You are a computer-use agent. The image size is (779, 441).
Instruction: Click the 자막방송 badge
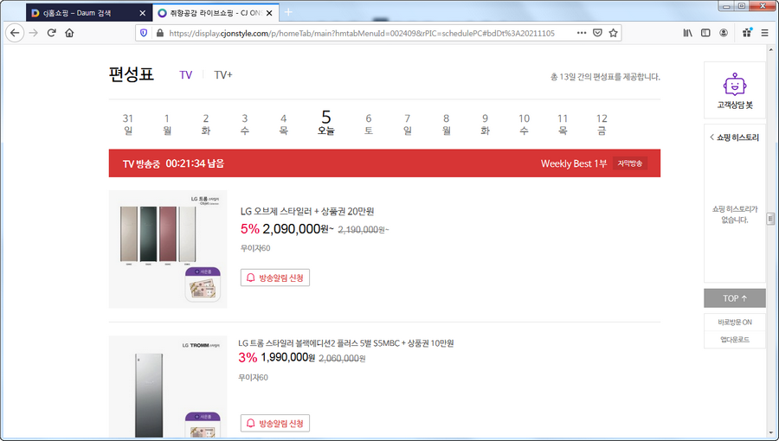coord(630,163)
